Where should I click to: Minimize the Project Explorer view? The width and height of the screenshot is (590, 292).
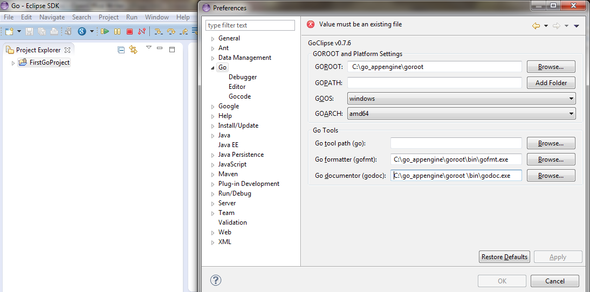coord(160,48)
